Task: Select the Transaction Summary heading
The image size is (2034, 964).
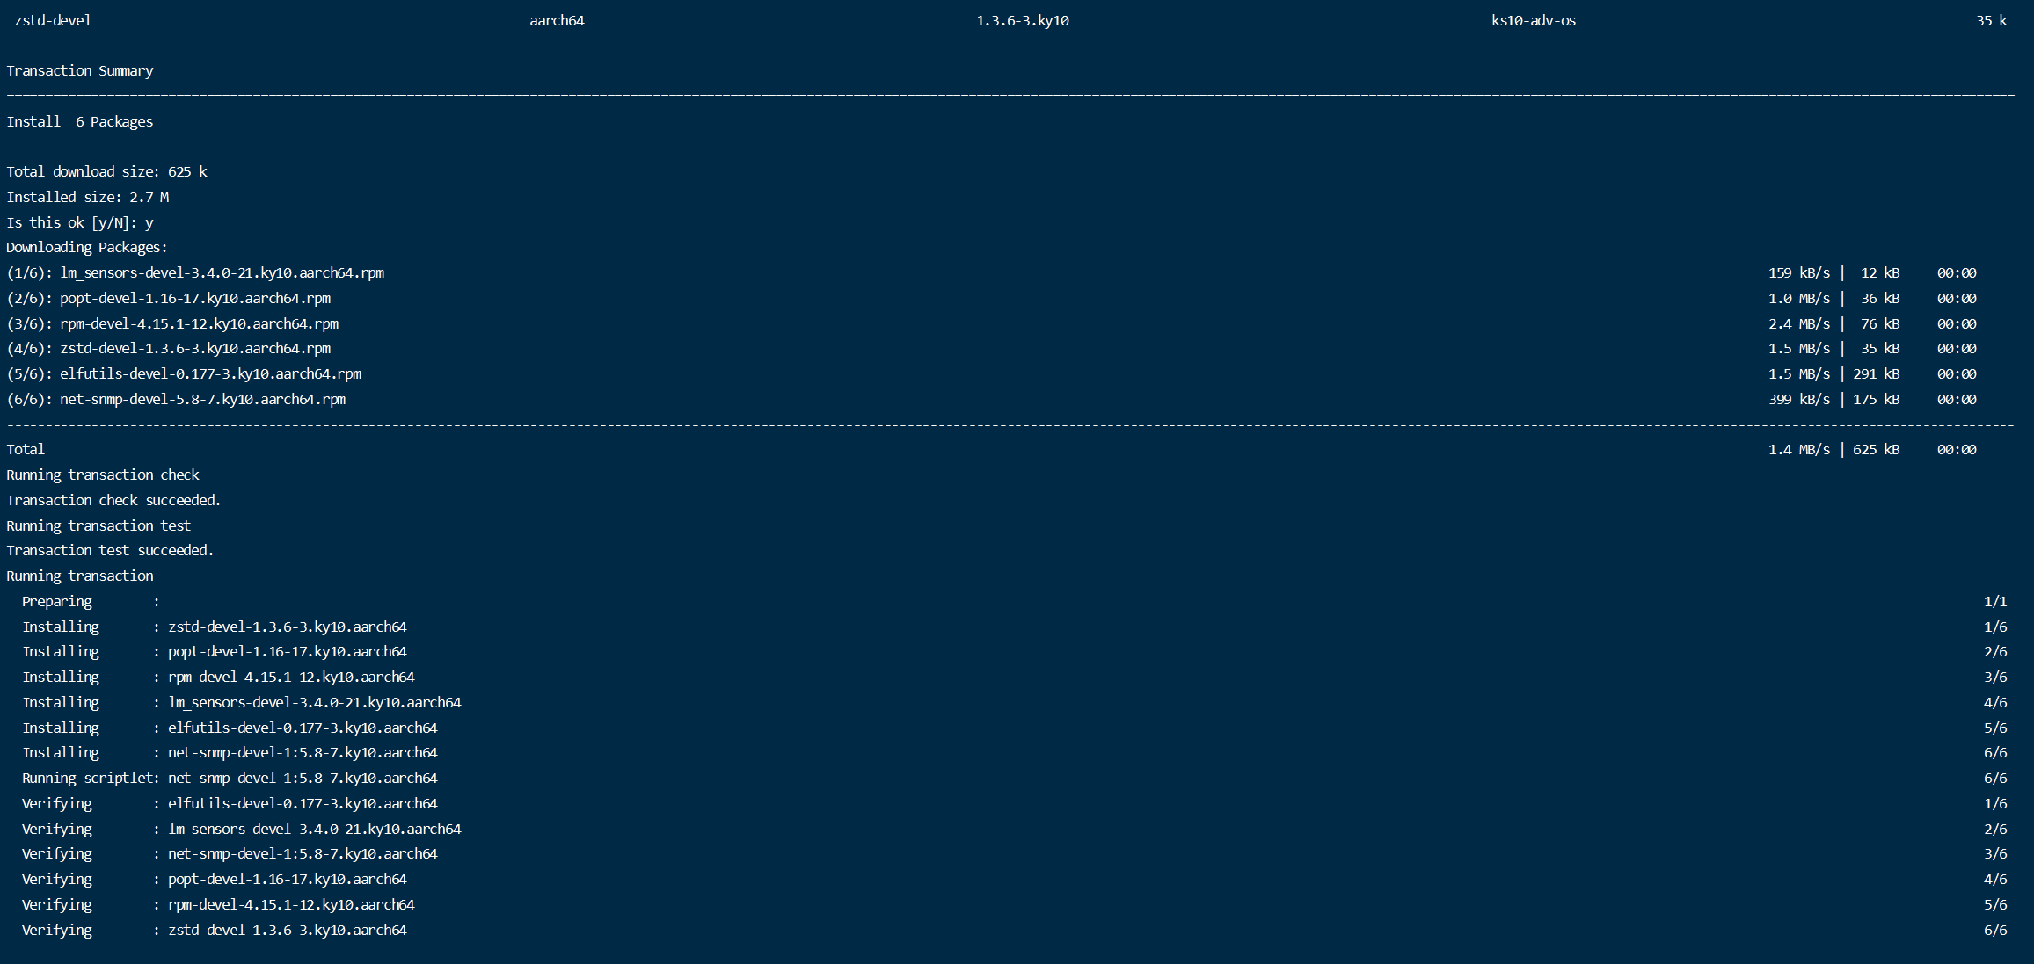Action: click(80, 70)
